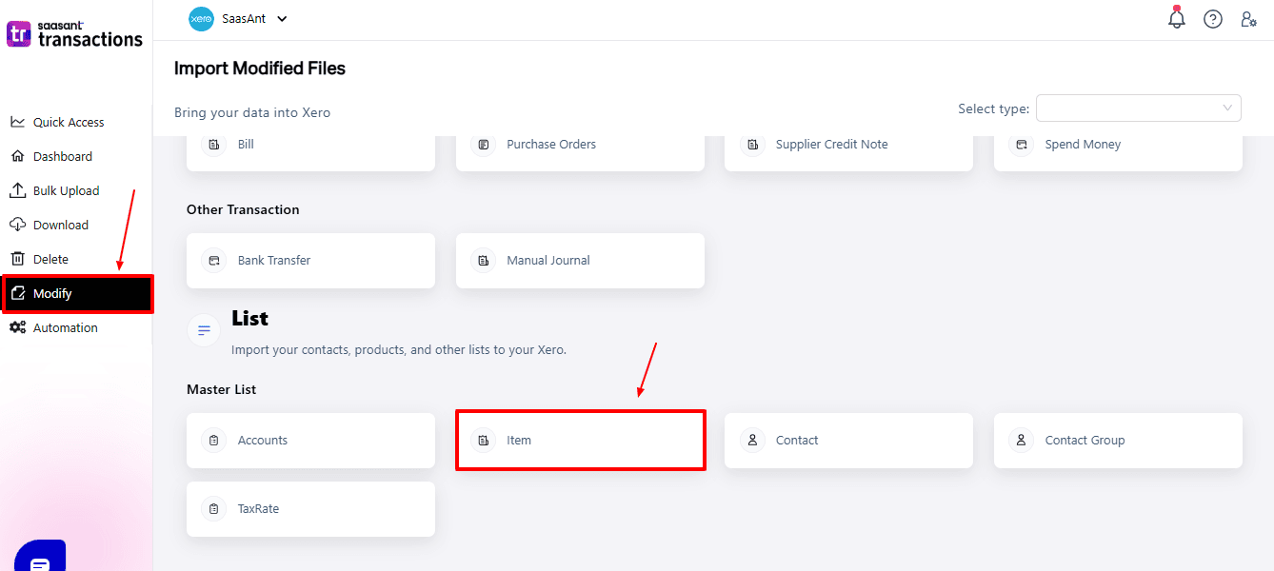The width and height of the screenshot is (1274, 571).
Task: Open the Select type dropdown
Action: (1138, 108)
